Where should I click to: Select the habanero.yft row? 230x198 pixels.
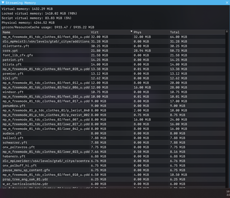pos(114,156)
